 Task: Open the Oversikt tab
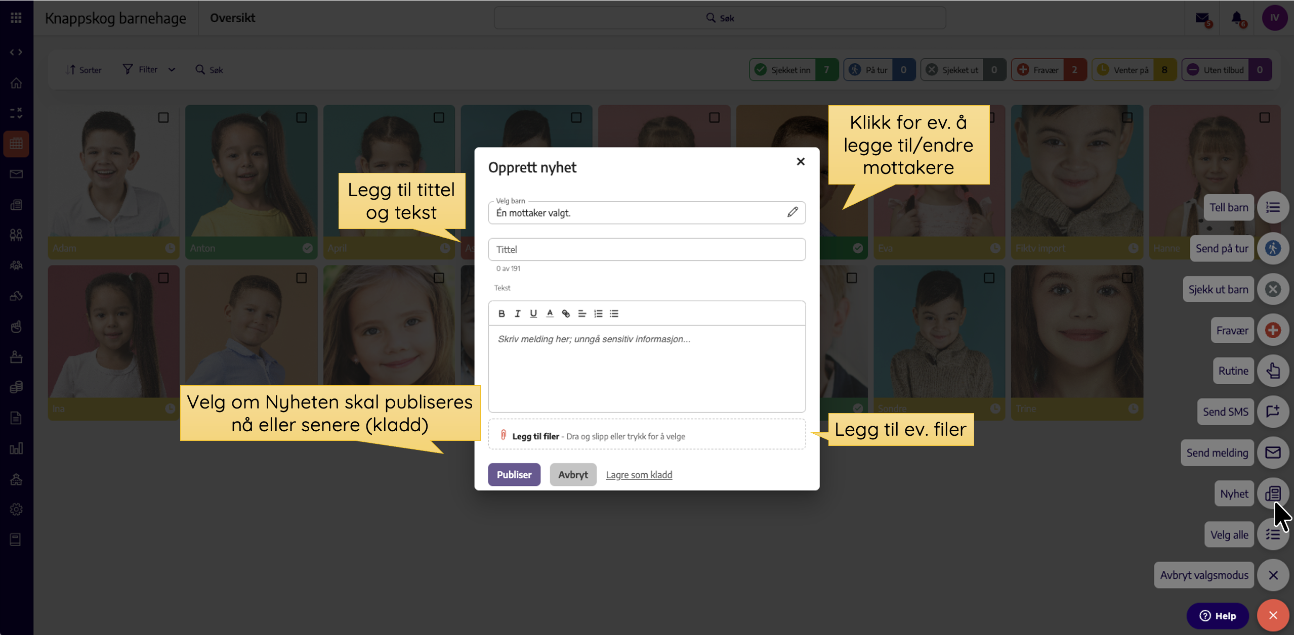(232, 18)
